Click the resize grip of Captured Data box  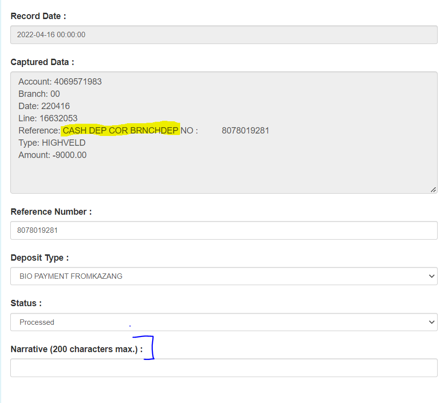tap(433, 189)
